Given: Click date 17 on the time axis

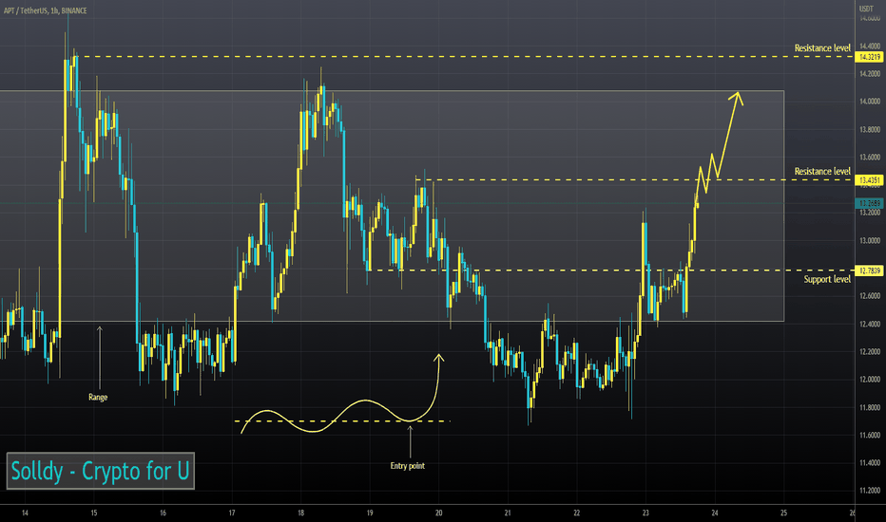Looking at the screenshot, I should click(x=232, y=513).
